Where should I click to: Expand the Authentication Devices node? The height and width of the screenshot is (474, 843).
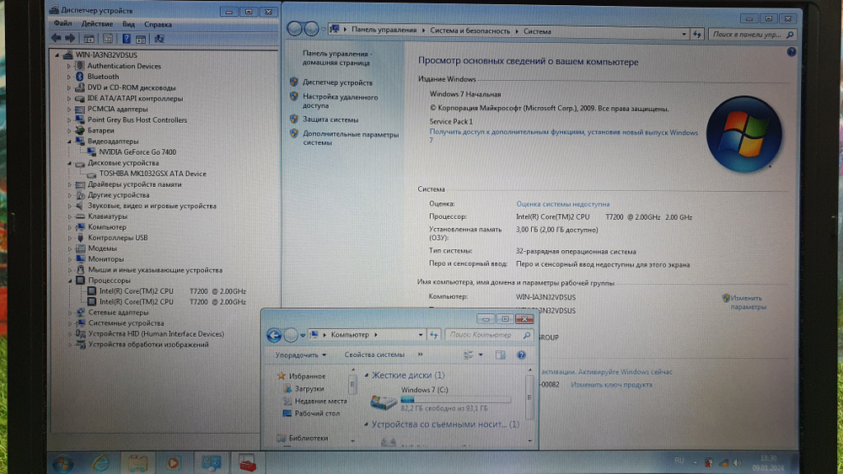coord(69,66)
